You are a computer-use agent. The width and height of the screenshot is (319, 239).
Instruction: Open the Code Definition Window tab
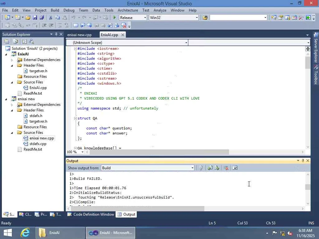pos(93,214)
